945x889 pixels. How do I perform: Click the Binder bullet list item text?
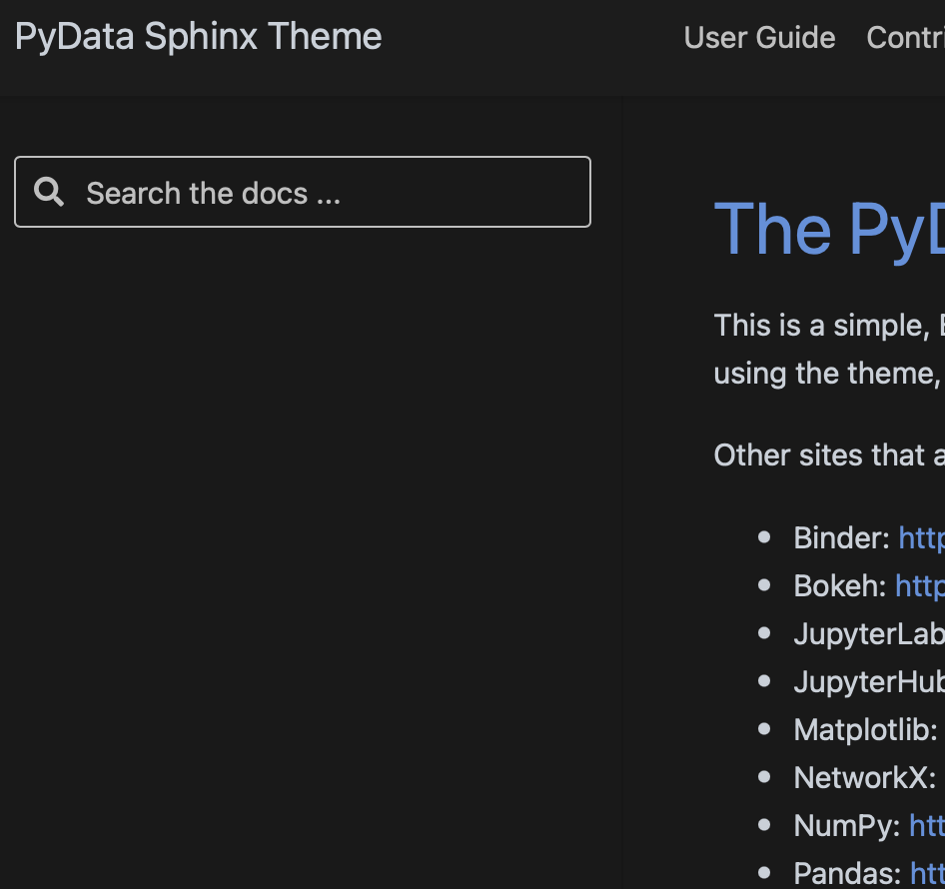pos(842,537)
